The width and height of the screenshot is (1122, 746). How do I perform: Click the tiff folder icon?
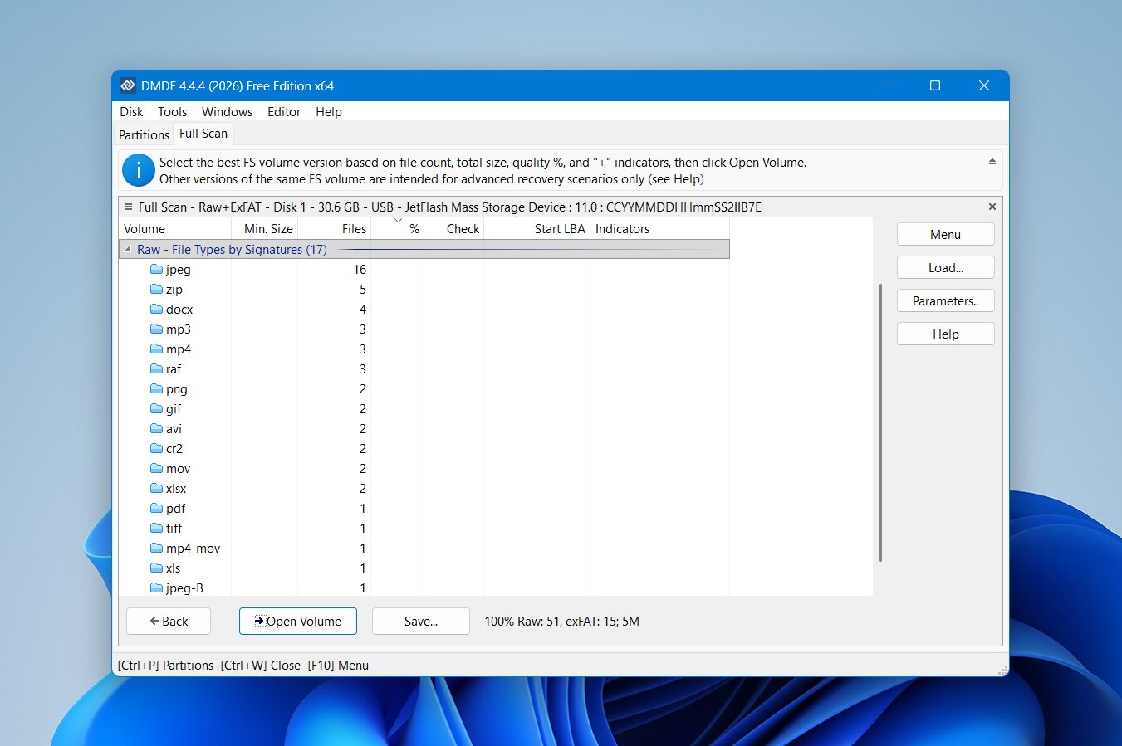pyautogui.click(x=156, y=528)
